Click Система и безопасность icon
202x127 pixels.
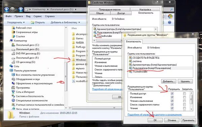13,96
